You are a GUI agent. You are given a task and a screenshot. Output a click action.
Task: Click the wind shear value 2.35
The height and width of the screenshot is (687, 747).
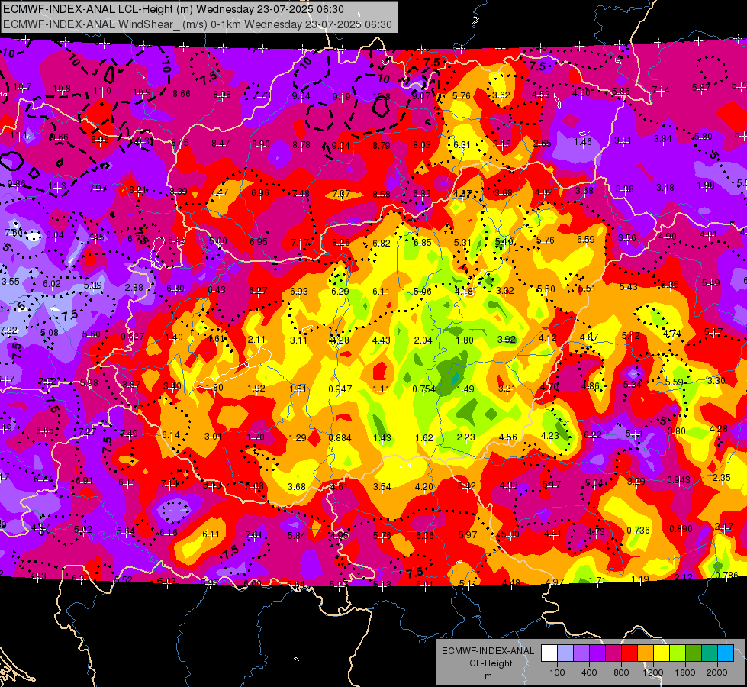pyautogui.click(x=722, y=478)
